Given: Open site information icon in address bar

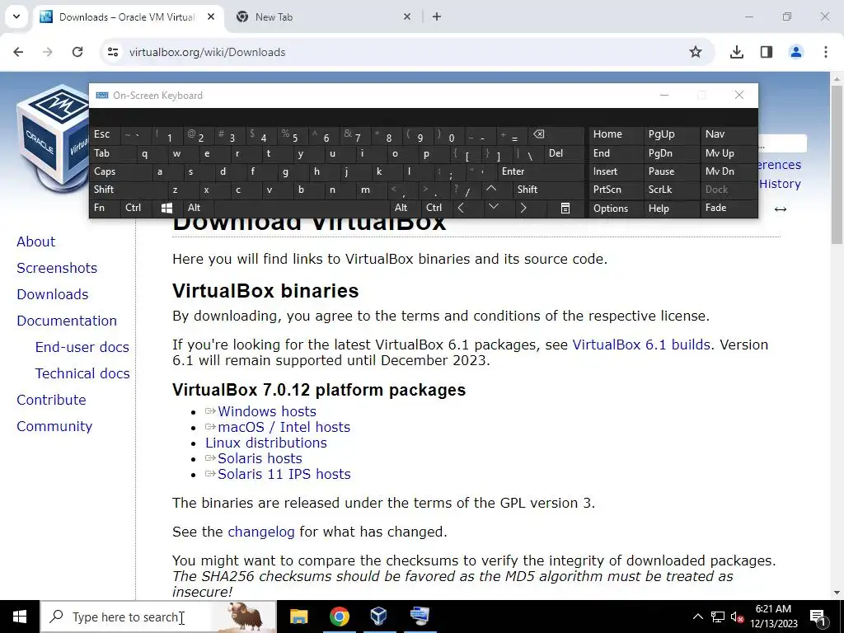Looking at the screenshot, I should (113, 52).
